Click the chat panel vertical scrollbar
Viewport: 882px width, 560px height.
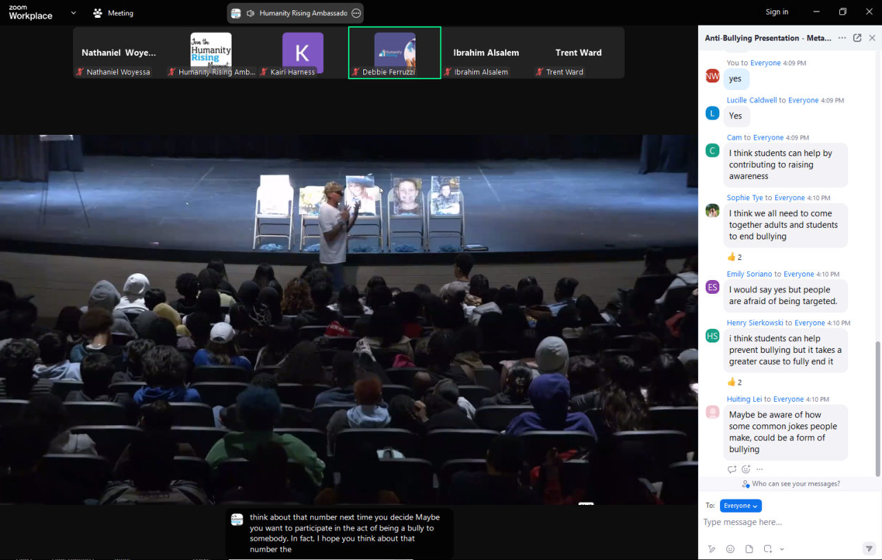pos(877,408)
